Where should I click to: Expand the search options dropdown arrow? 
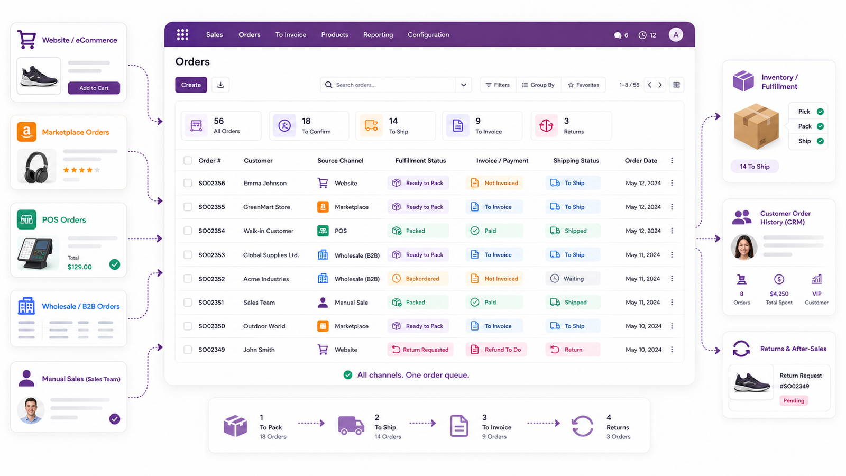[x=464, y=85]
